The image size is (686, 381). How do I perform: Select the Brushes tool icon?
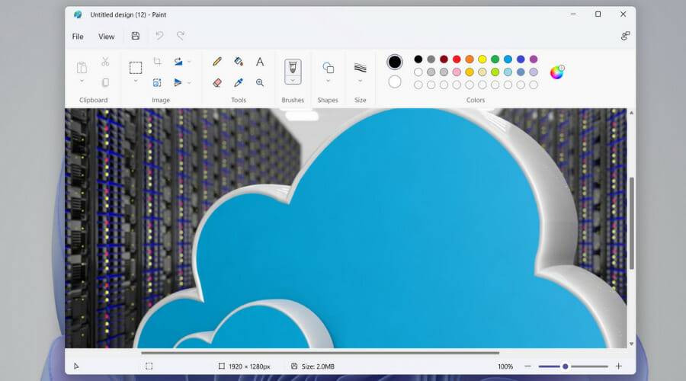tap(293, 68)
